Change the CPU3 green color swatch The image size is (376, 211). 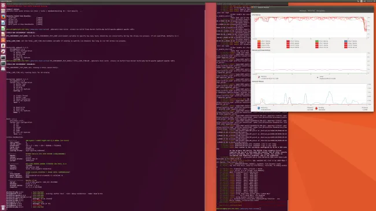point(317,41)
